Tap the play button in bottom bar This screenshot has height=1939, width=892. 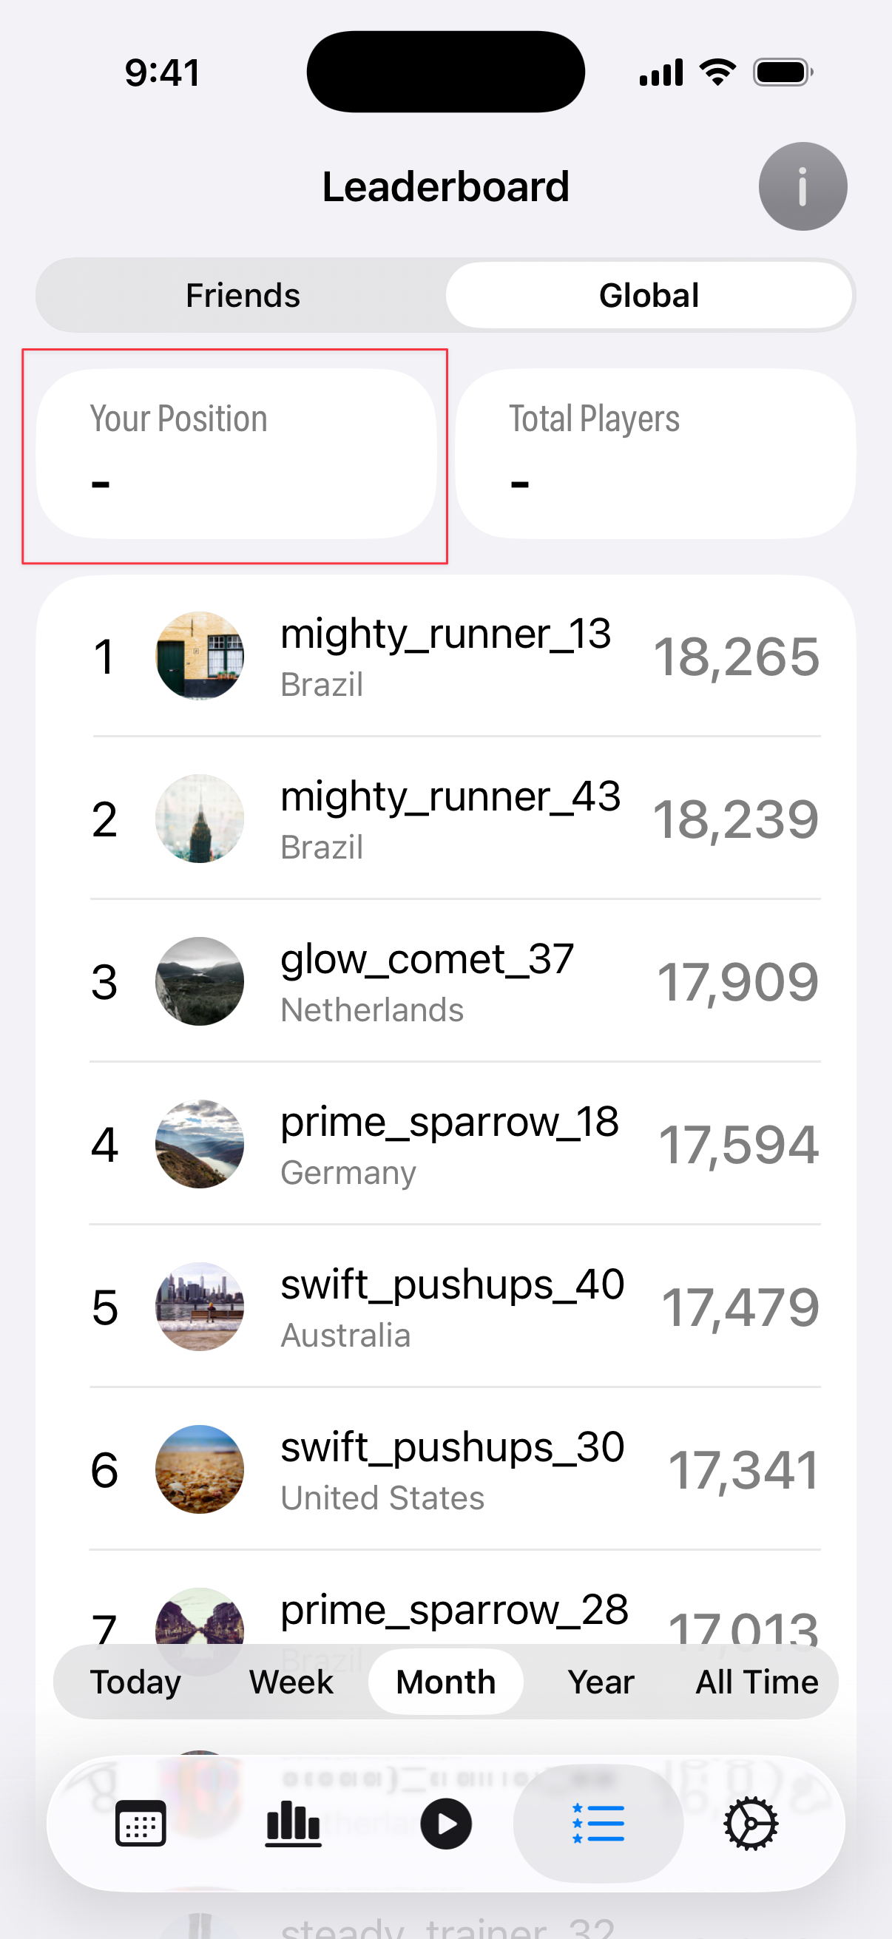445,1823
